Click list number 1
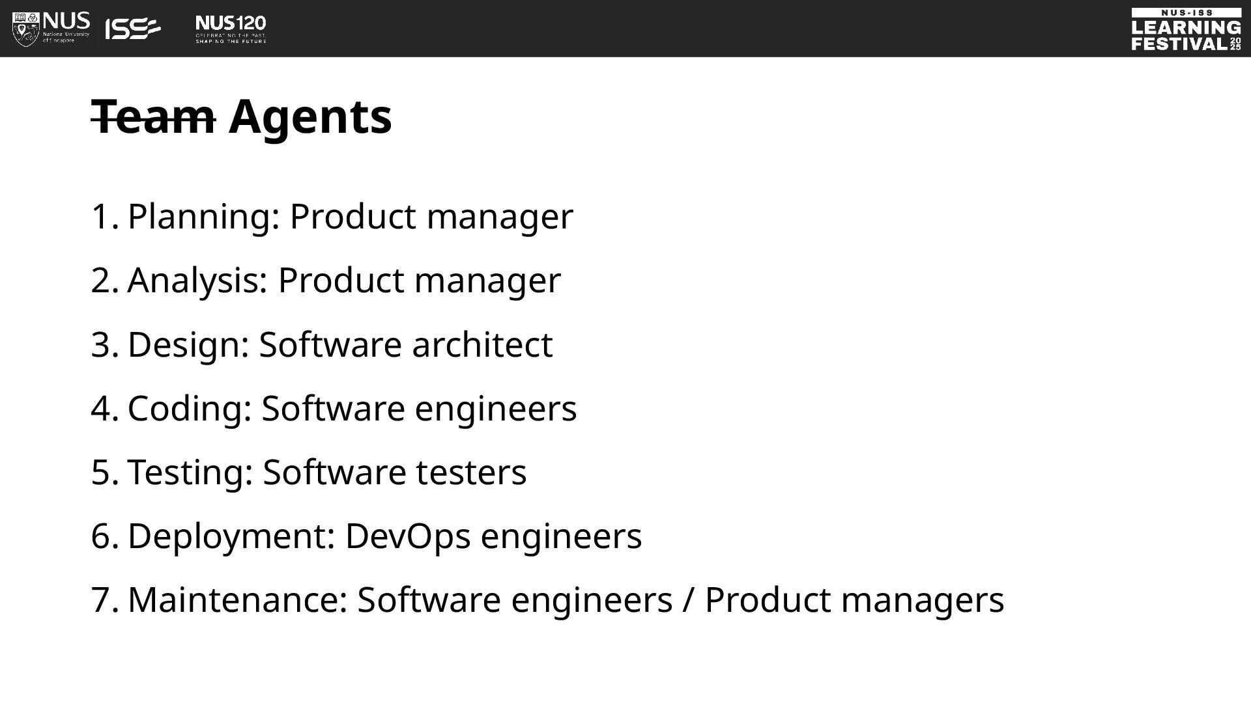This screenshot has width=1251, height=703. click(x=104, y=216)
